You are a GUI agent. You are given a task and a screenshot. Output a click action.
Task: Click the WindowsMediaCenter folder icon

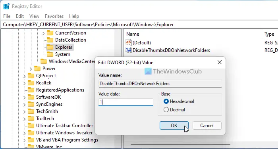(x=44, y=61)
